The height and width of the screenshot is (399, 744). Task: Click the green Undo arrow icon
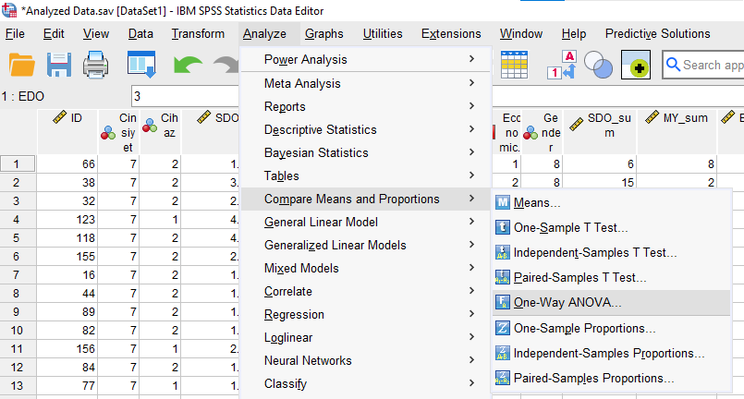tap(189, 66)
